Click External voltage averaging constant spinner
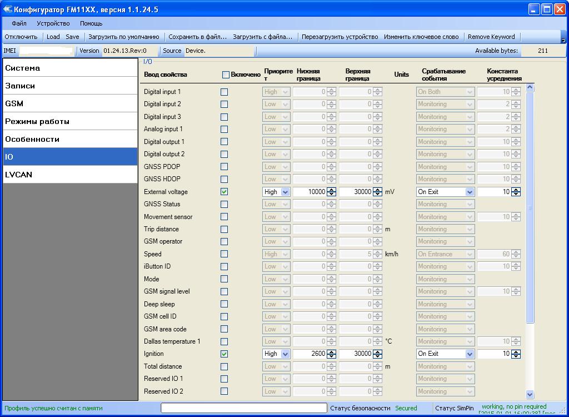 [516, 192]
